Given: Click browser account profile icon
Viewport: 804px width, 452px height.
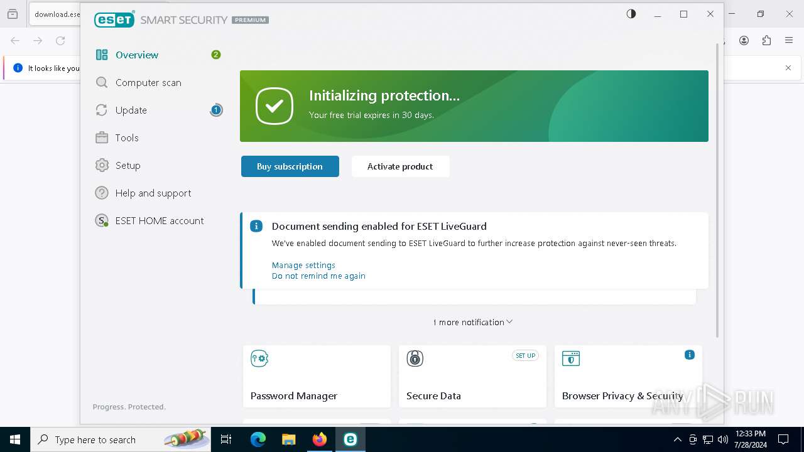Looking at the screenshot, I should point(744,40).
